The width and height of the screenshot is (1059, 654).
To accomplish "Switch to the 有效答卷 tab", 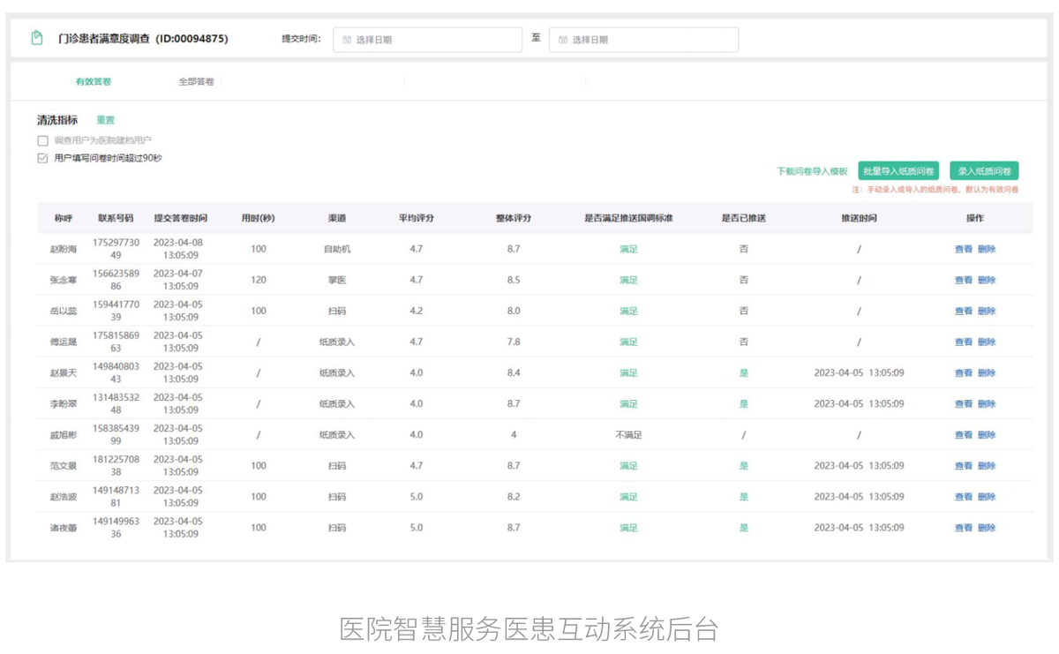I will pyautogui.click(x=94, y=81).
